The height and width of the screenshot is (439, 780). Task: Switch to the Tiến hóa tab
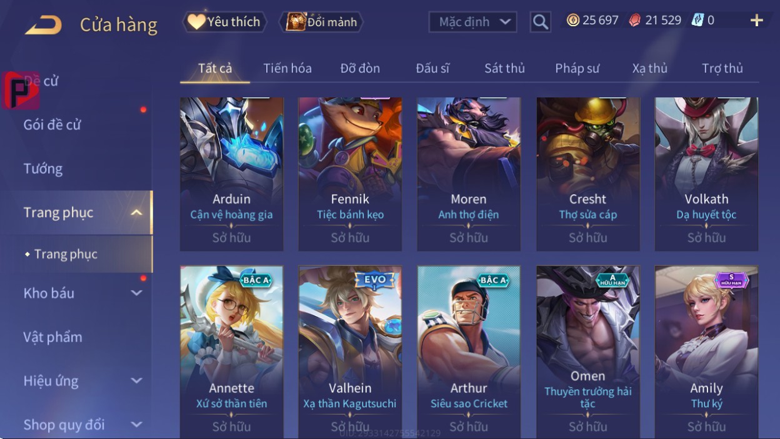(287, 68)
